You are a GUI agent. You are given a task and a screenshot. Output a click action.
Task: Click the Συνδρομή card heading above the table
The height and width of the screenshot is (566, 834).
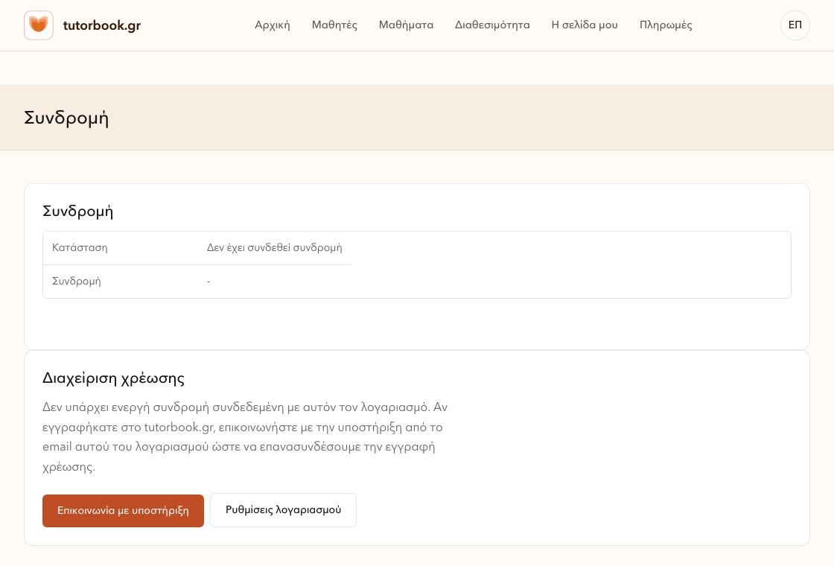77,212
